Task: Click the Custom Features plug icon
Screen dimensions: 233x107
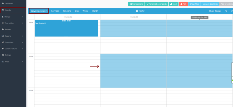Action: [3, 49]
